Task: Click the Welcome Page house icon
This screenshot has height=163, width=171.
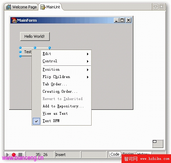Action: [8, 7]
